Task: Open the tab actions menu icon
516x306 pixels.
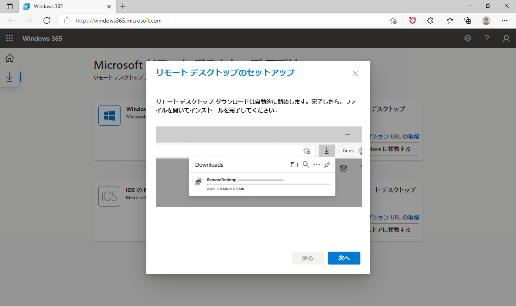Action: point(10,6)
